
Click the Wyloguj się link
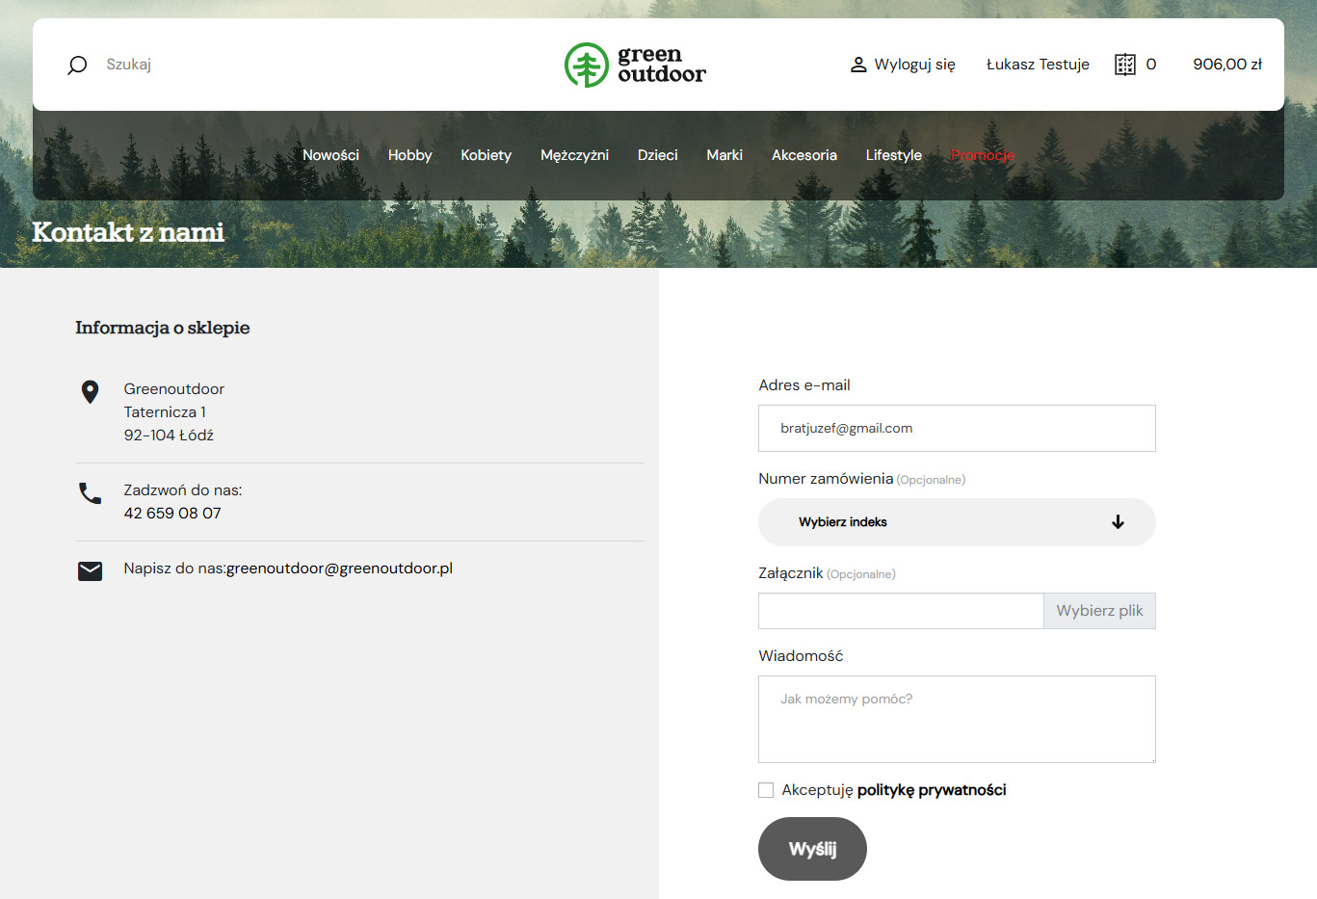[x=914, y=65]
